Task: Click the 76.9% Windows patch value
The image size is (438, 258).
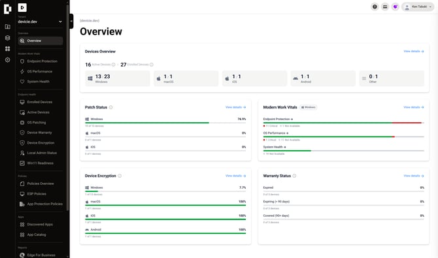Action: [x=242, y=119]
